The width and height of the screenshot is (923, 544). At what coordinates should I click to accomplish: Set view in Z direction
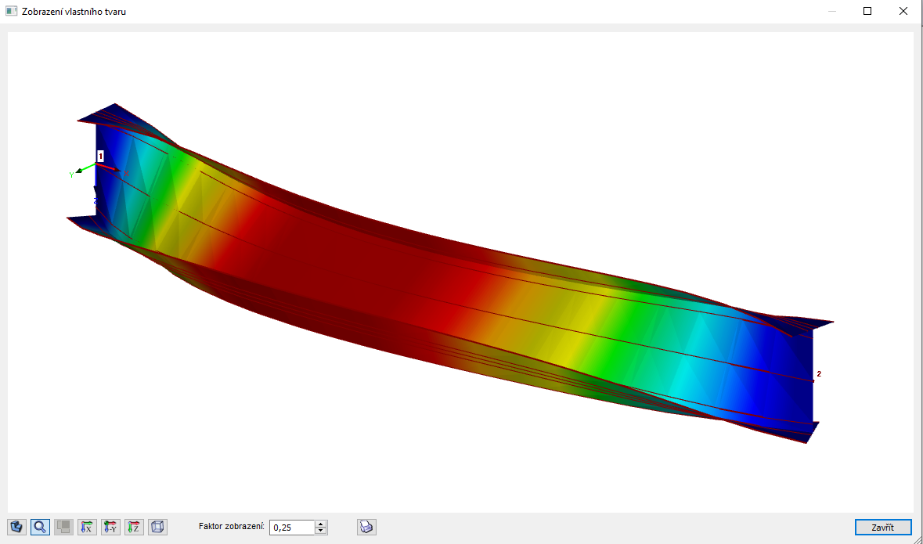point(134,527)
